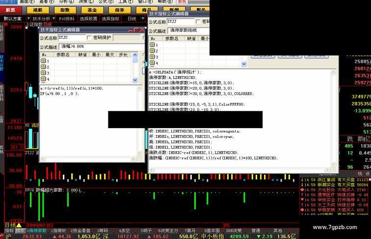The width and height of the screenshot is (371, 239).
Task: Click right arrow of ZTJS horizontal scrollbar
Action: [133, 159]
